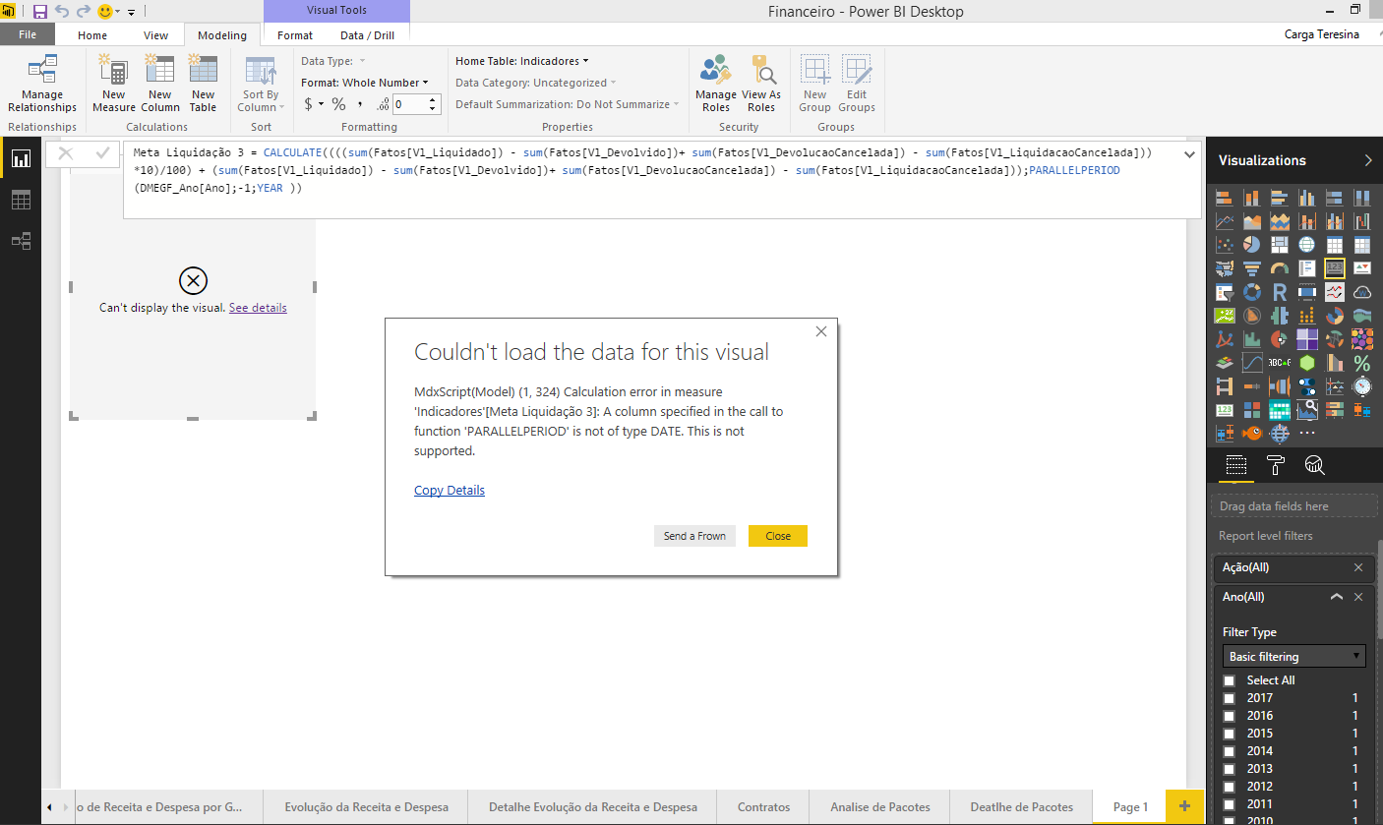The height and width of the screenshot is (825, 1383).
Task: Check the 2017 year filter
Action: (1229, 698)
